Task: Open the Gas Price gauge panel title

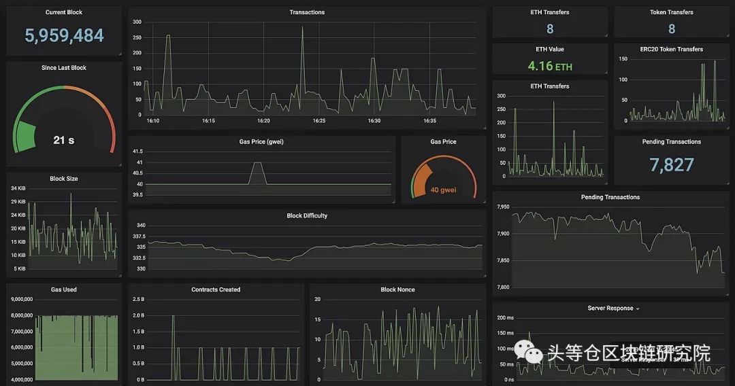Action: (443, 142)
